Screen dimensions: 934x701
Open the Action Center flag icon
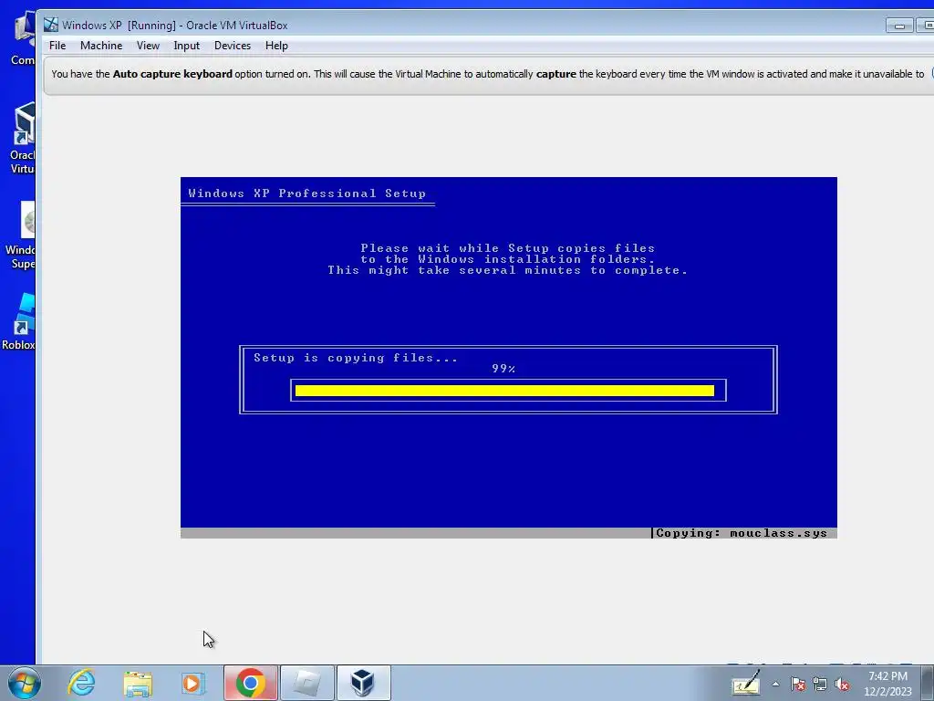(798, 685)
